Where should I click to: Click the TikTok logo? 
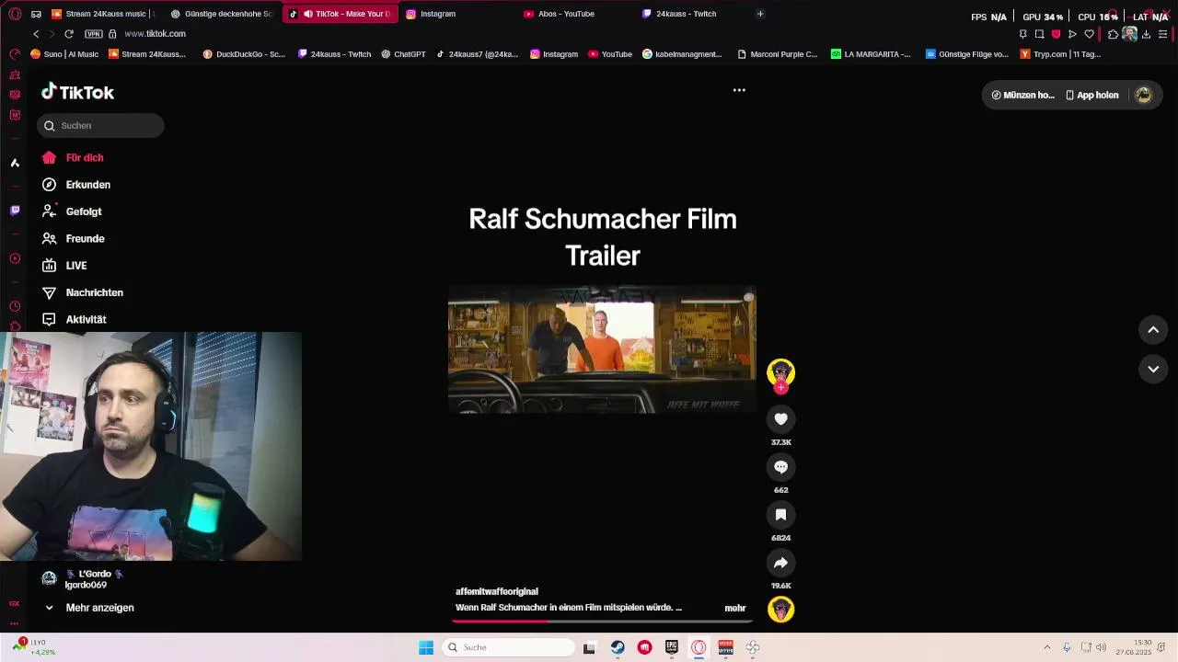[77, 92]
